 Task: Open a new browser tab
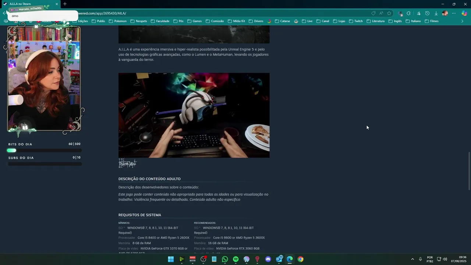65,4
